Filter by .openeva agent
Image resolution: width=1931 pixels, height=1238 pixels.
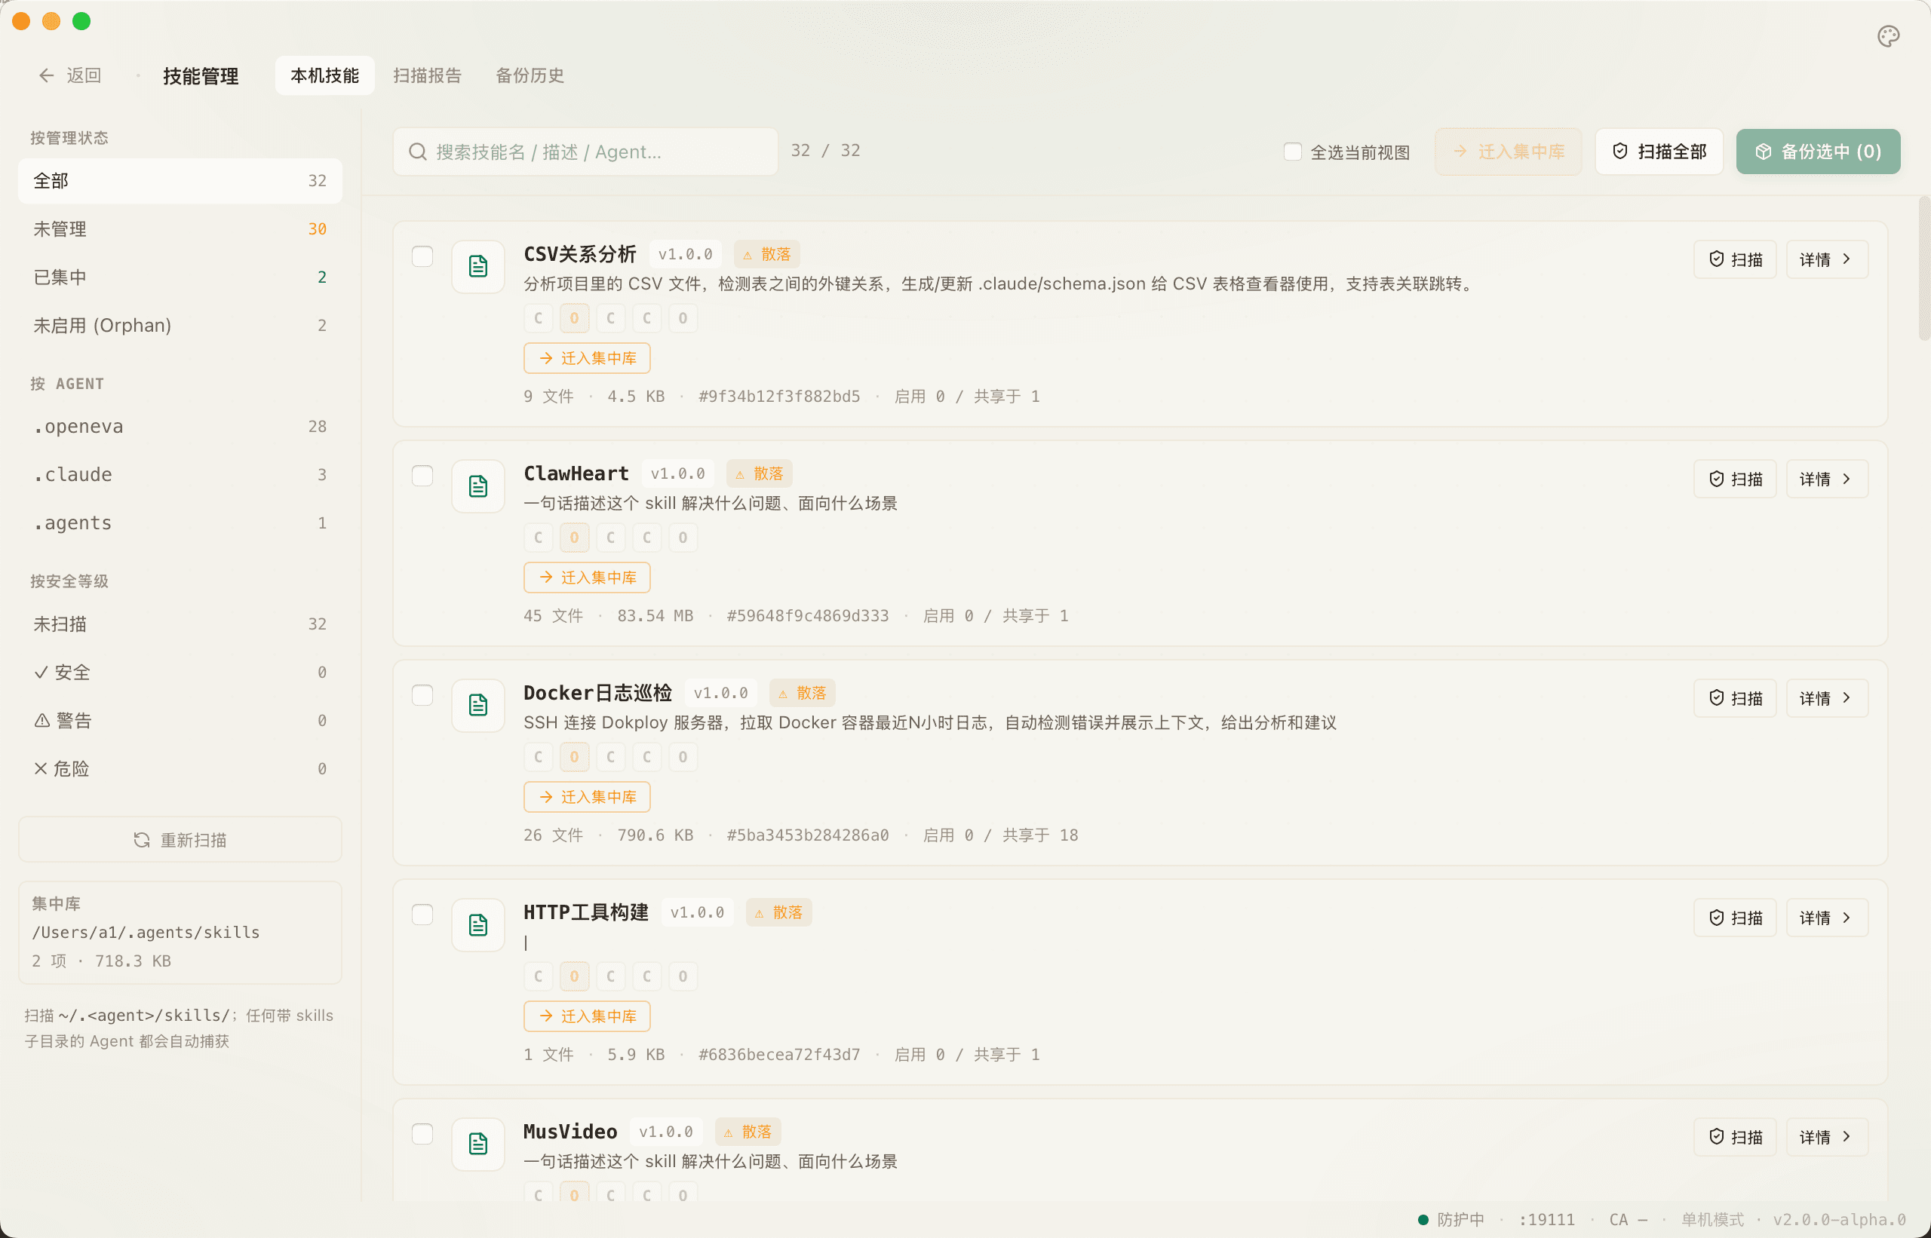[x=180, y=426]
